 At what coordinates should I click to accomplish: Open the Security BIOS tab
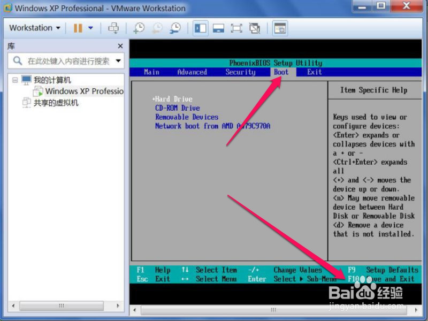(x=240, y=72)
